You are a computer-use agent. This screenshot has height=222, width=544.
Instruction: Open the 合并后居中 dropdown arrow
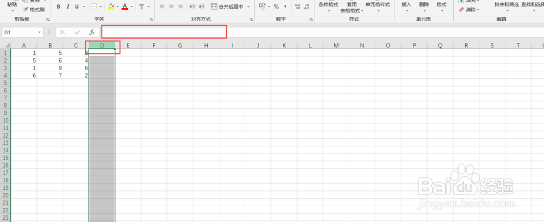(x=249, y=7)
